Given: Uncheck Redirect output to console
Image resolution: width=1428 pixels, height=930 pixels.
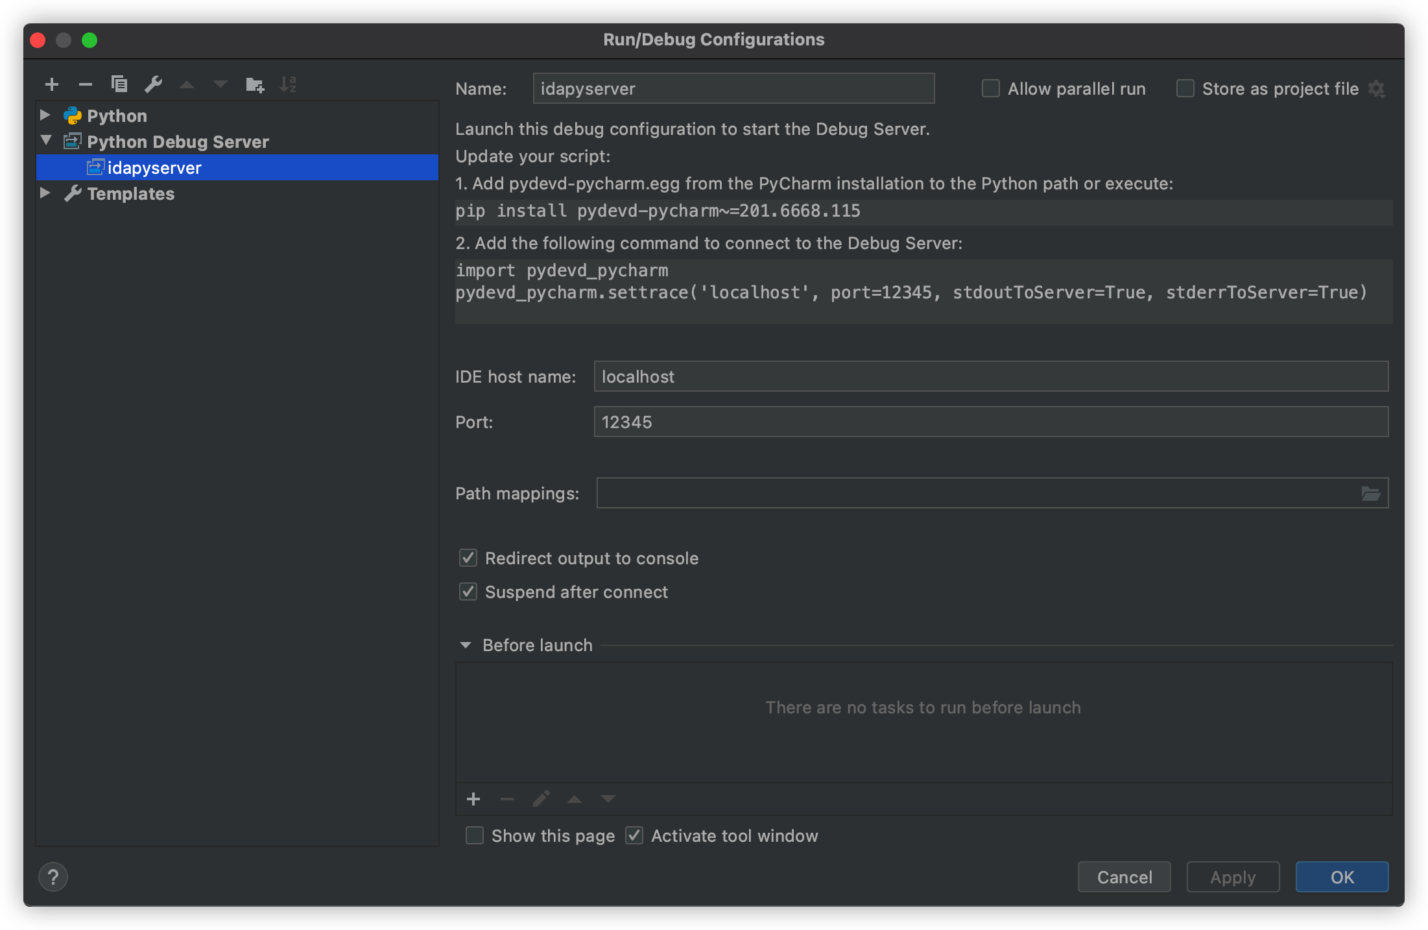Looking at the screenshot, I should [468, 558].
